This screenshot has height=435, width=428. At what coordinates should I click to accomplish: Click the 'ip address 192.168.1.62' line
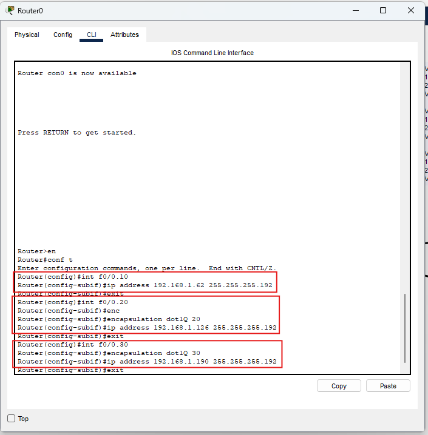pos(145,285)
